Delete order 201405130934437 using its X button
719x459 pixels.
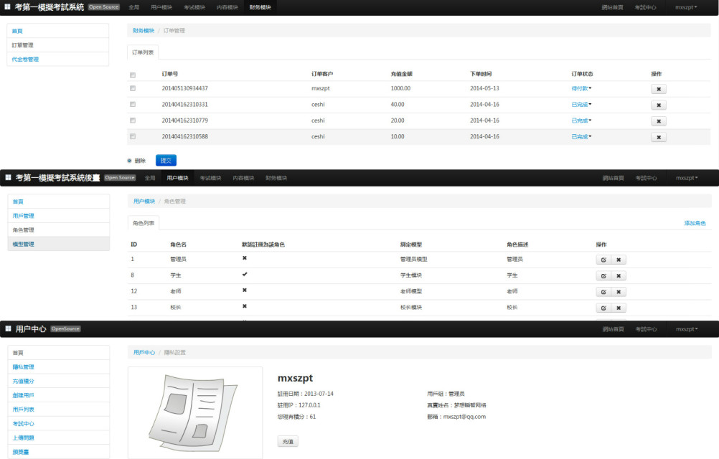[x=658, y=89]
